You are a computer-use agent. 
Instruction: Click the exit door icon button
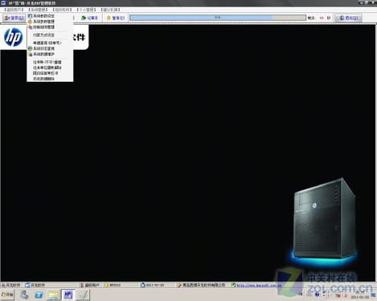point(348,18)
